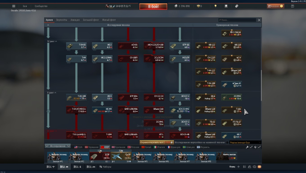
Task: Select the Т-34-85 tank icon in tree
Action: 76,46
